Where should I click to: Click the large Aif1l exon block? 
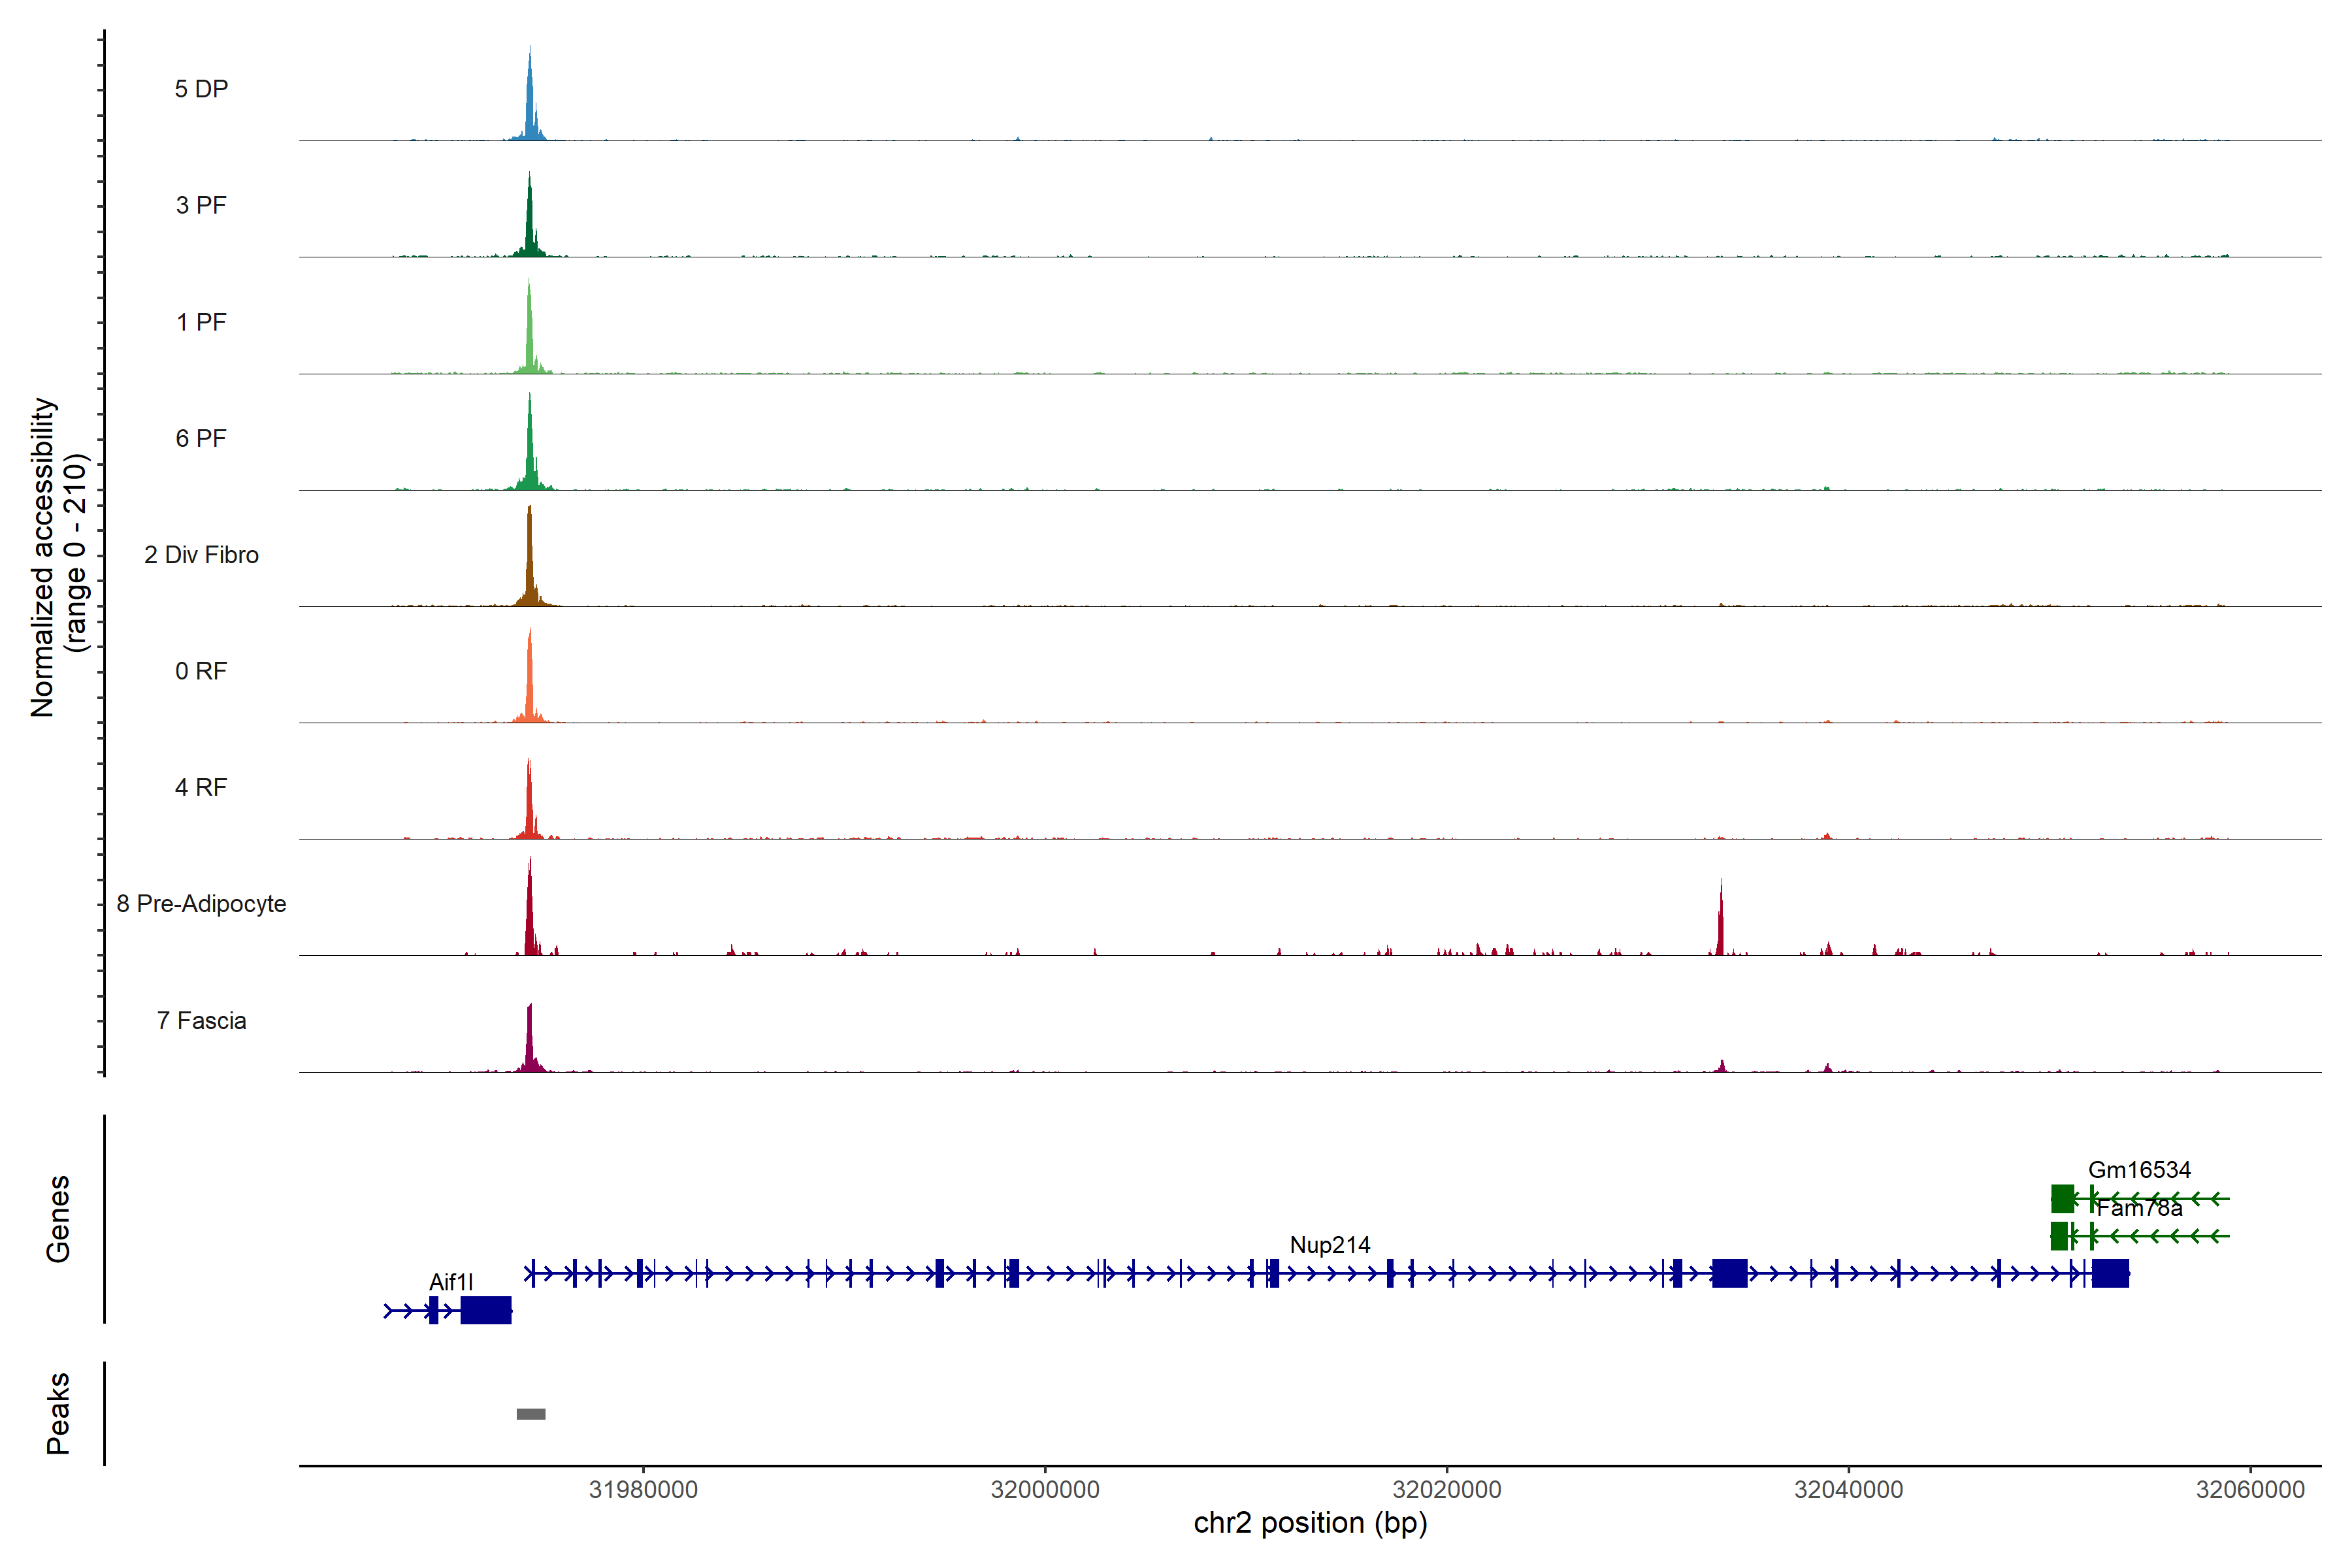(x=486, y=1310)
